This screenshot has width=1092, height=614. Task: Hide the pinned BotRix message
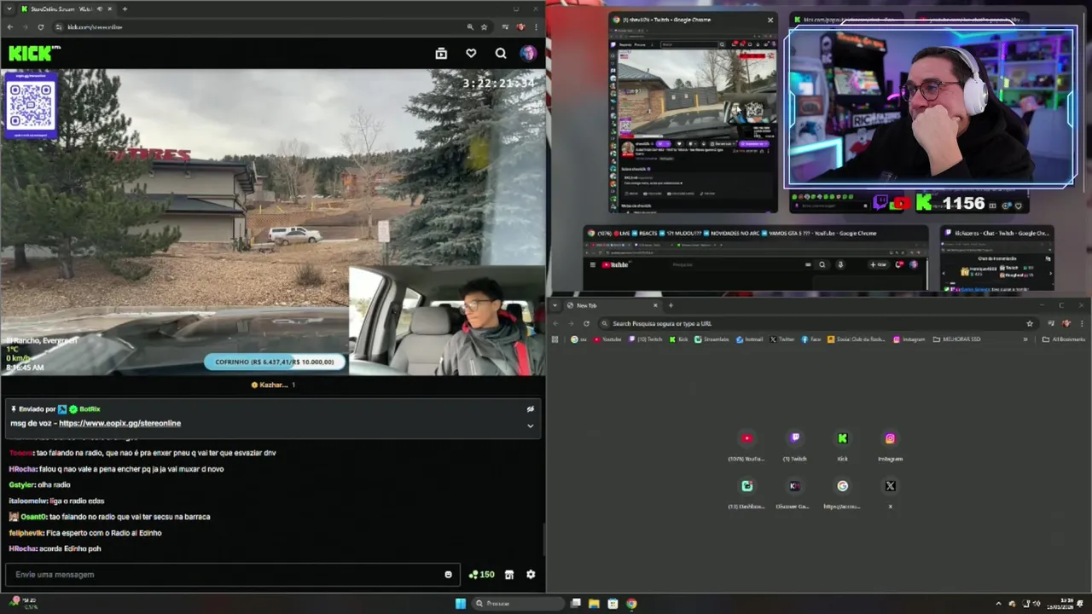pos(530,408)
